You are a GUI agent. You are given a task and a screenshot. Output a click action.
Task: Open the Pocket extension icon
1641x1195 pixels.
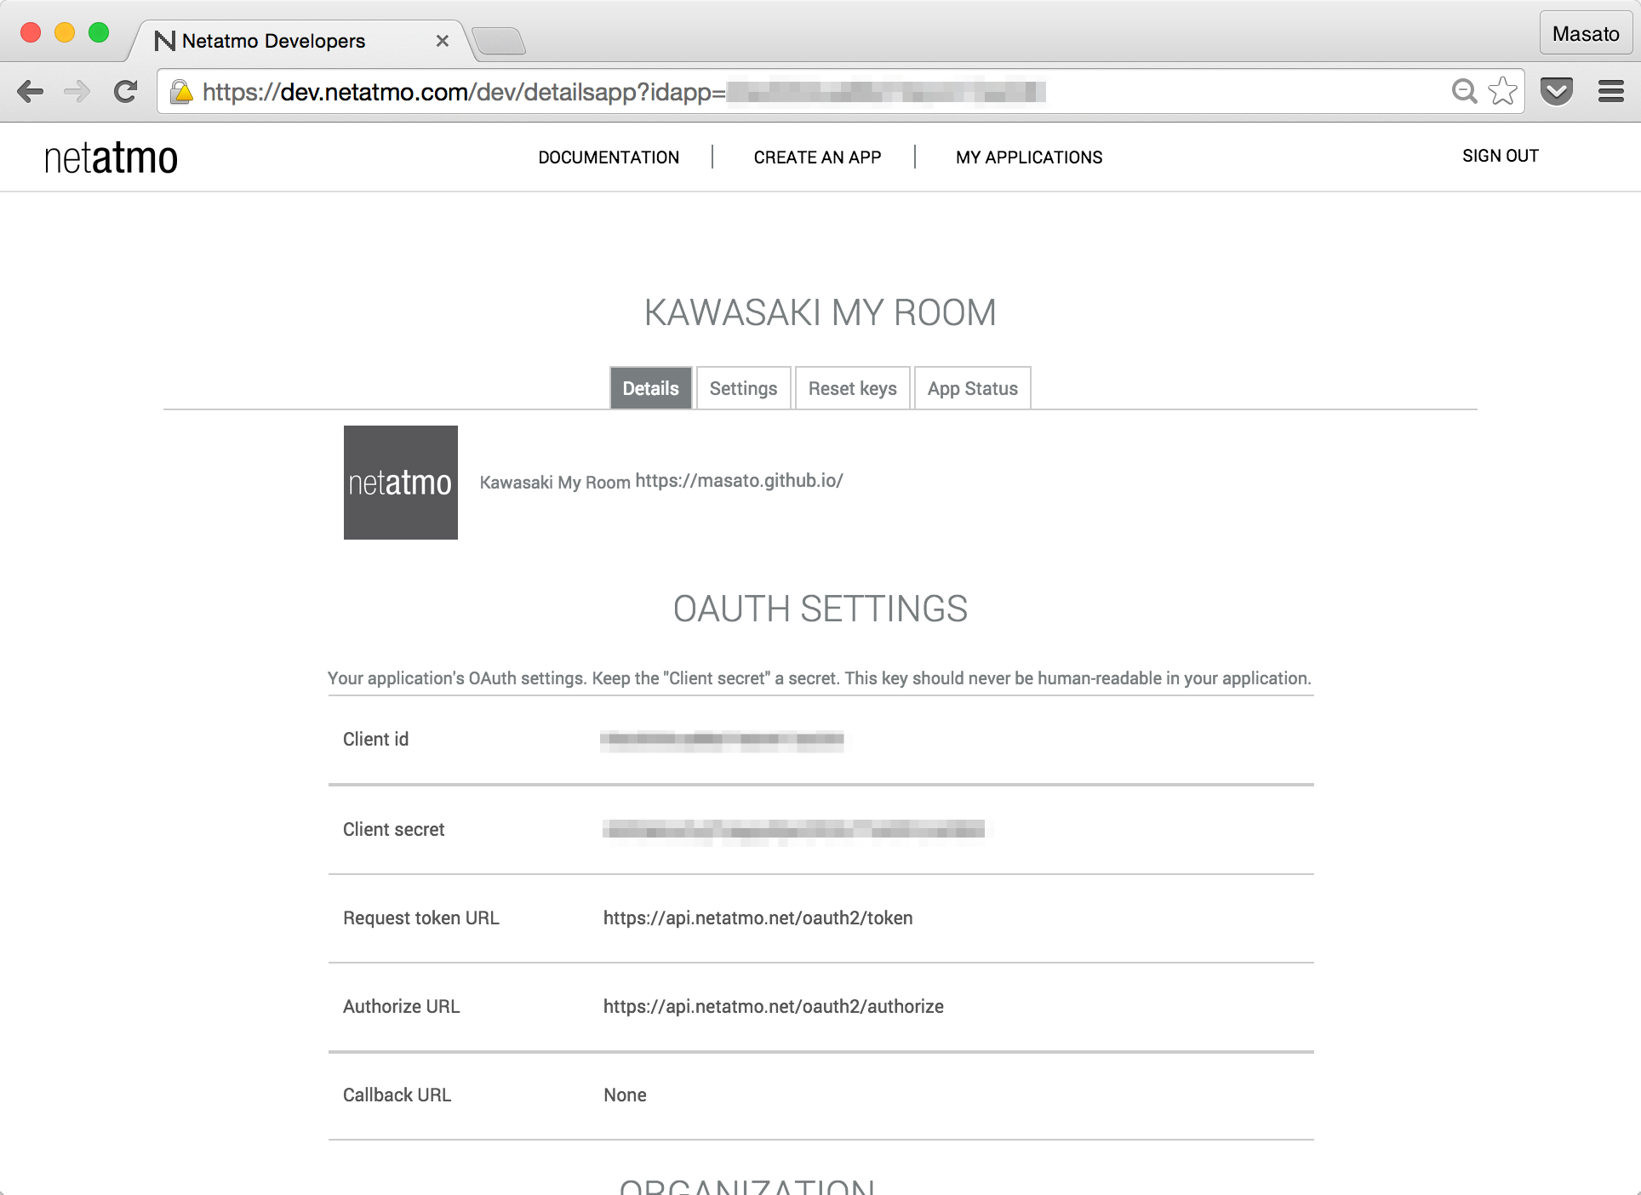pyautogui.click(x=1557, y=91)
